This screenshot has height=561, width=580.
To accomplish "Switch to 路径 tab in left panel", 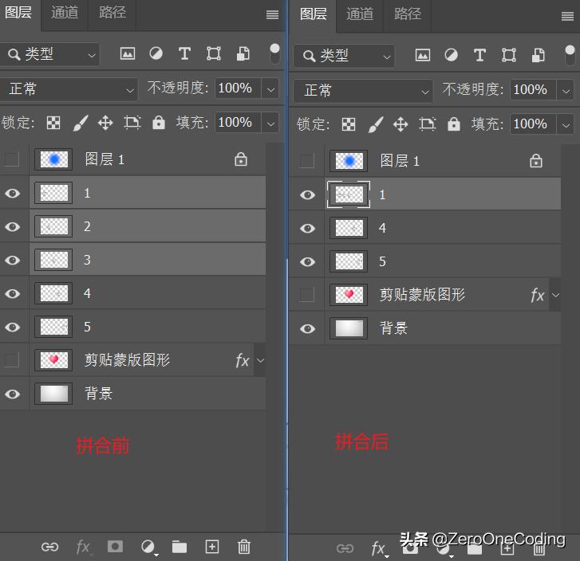I will [112, 13].
